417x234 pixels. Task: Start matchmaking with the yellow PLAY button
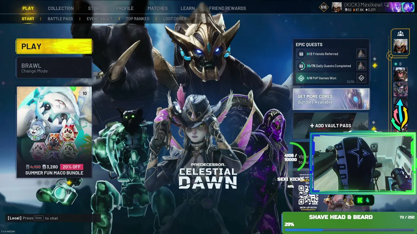point(54,46)
